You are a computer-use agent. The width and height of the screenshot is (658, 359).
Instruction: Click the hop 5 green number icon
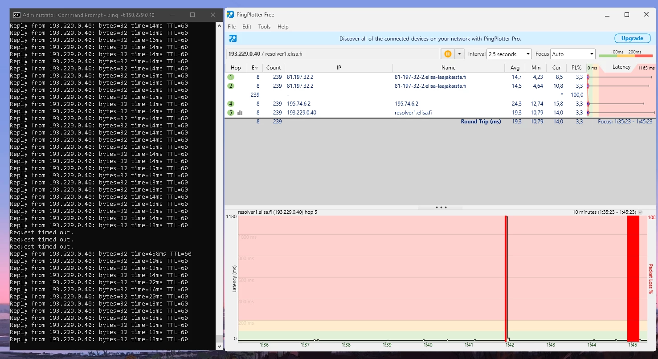coord(231,113)
